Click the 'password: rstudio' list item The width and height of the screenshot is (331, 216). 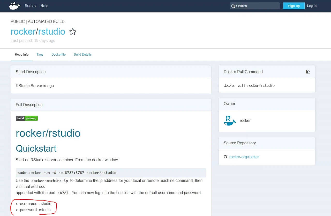point(35,210)
